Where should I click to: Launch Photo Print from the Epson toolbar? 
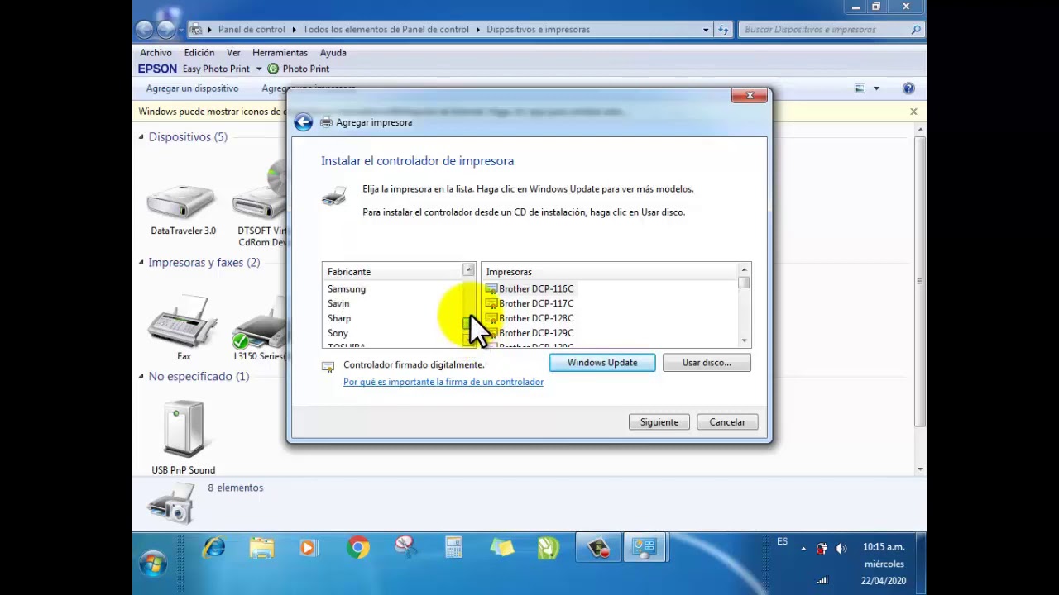[298, 69]
